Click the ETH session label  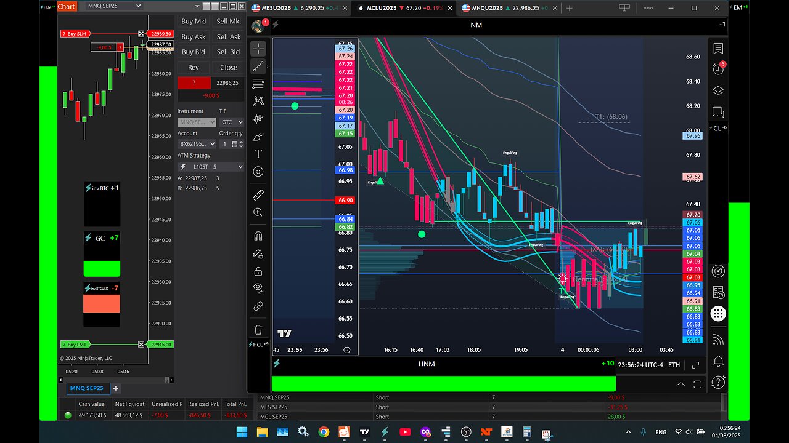[674, 365]
